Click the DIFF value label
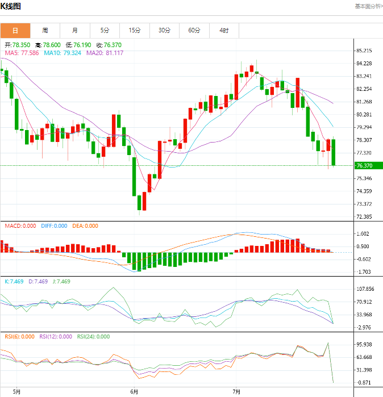383x397 pixels. coord(54,226)
